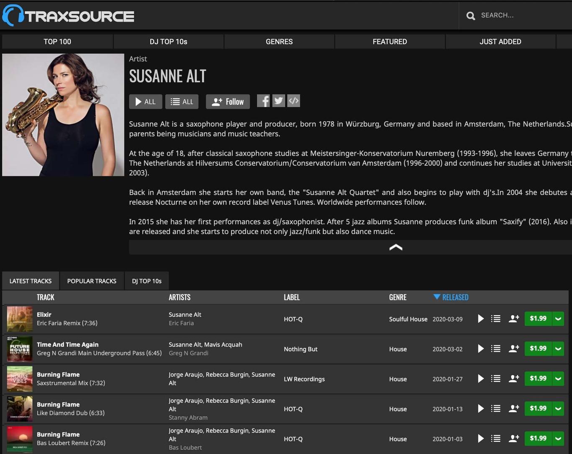Open the GENRES menu

(x=279, y=42)
